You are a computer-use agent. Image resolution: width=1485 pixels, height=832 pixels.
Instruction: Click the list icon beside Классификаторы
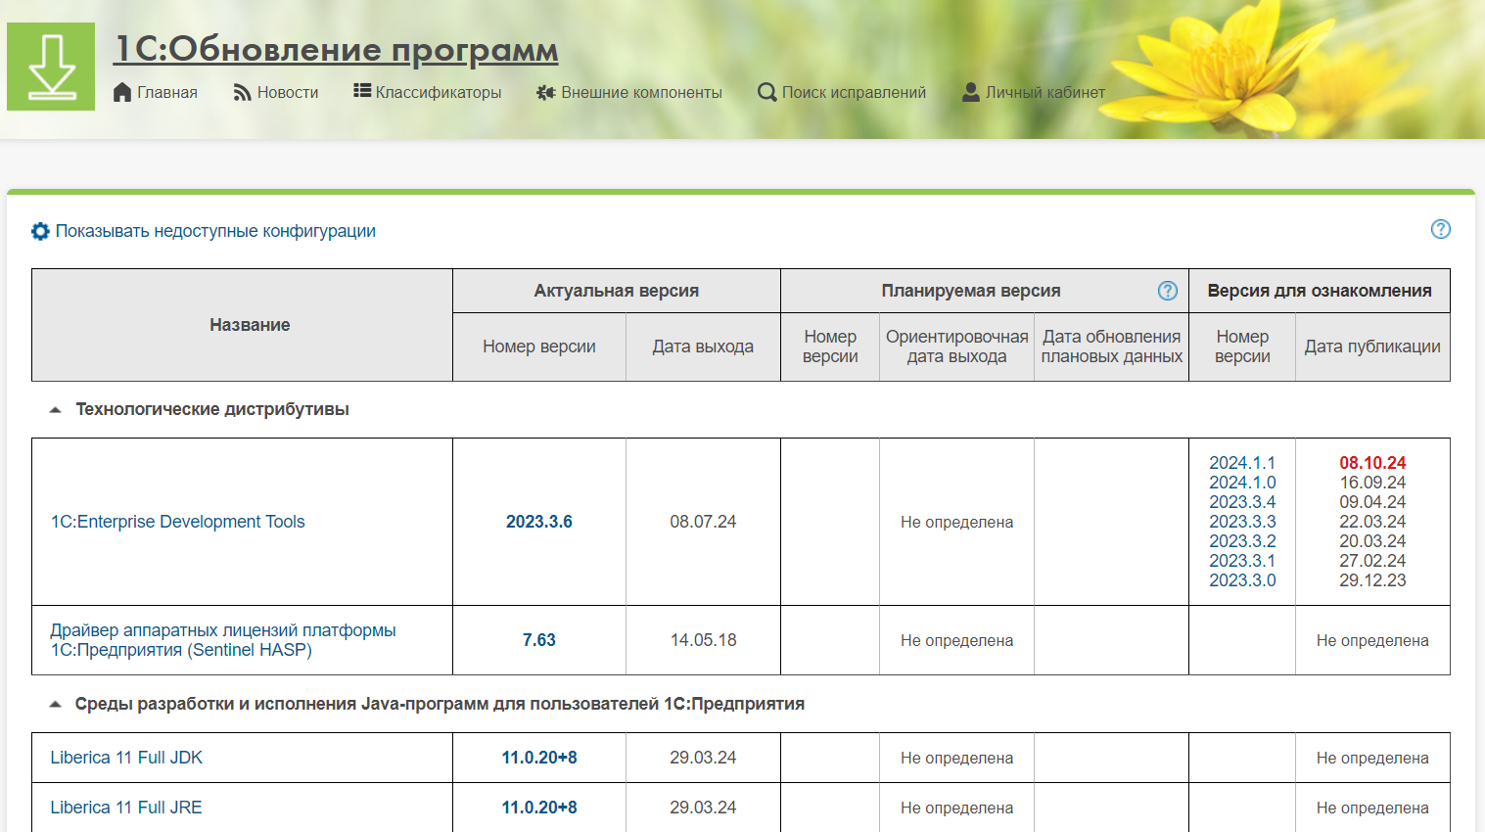point(362,90)
